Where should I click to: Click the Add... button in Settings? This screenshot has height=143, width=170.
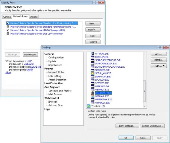158,54
